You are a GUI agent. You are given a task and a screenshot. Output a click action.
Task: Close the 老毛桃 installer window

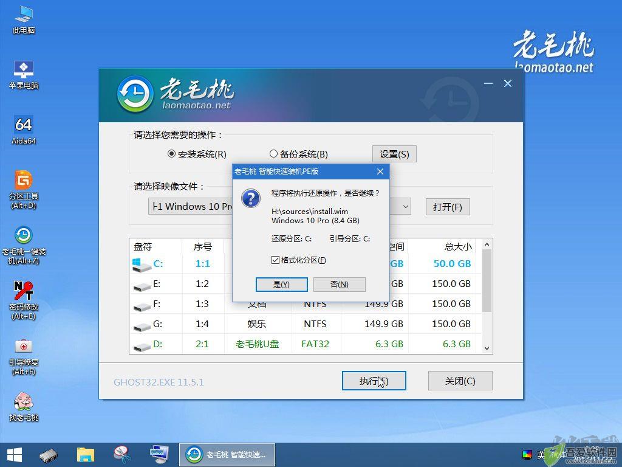(x=508, y=83)
